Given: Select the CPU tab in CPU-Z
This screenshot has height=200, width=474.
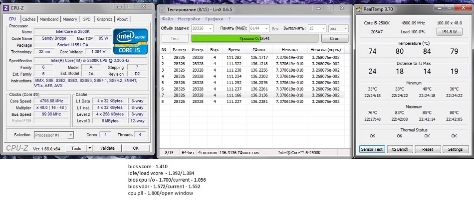Looking at the screenshot, I should (x=12, y=19).
